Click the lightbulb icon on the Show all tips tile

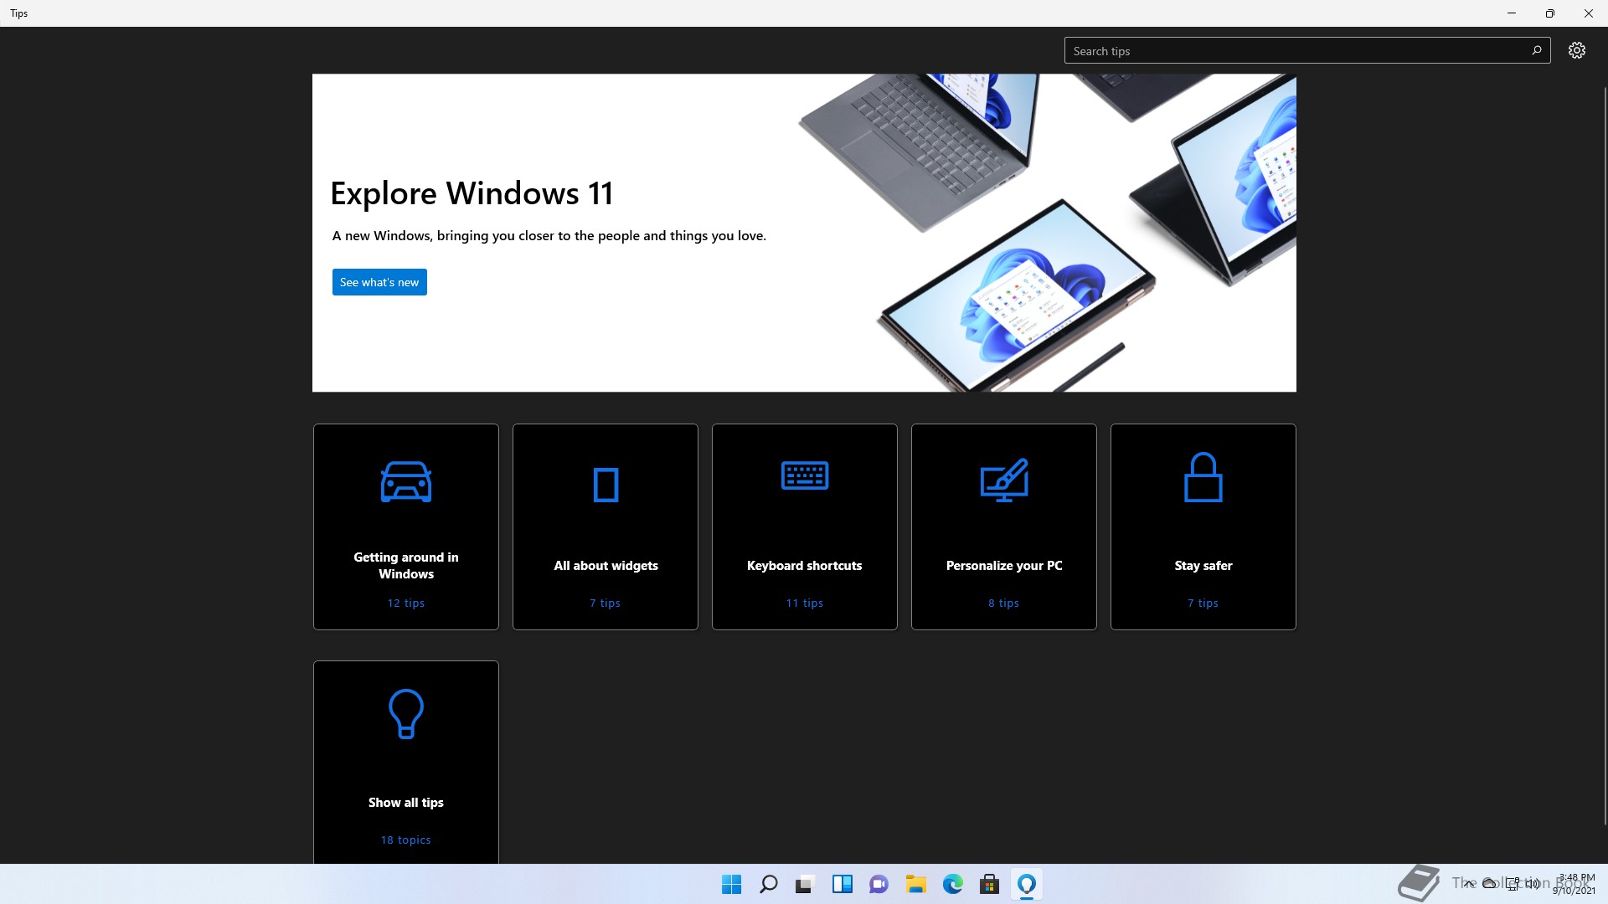click(406, 713)
